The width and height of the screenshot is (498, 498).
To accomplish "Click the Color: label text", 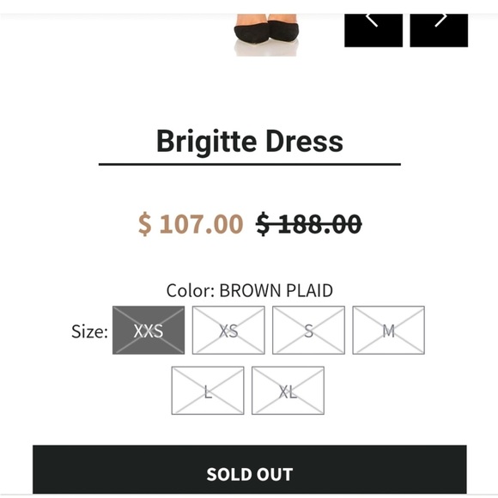I will (191, 290).
